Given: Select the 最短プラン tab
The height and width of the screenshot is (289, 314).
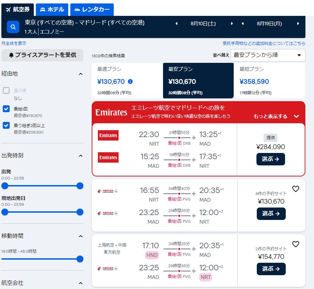Looking at the screenshot, I should [x=270, y=81].
